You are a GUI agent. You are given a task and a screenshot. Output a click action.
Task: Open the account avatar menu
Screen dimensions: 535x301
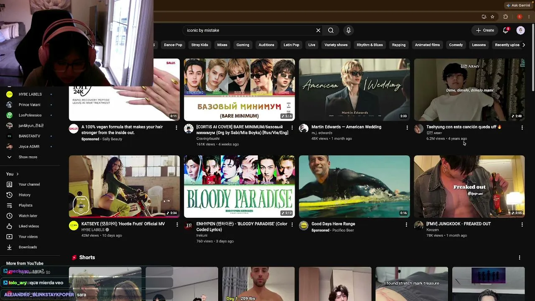pos(520,30)
